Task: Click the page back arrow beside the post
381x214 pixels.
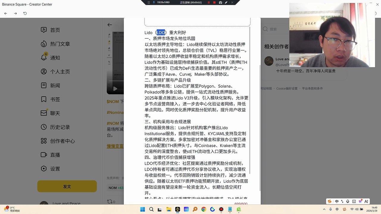Action: (x=110, y=25)
